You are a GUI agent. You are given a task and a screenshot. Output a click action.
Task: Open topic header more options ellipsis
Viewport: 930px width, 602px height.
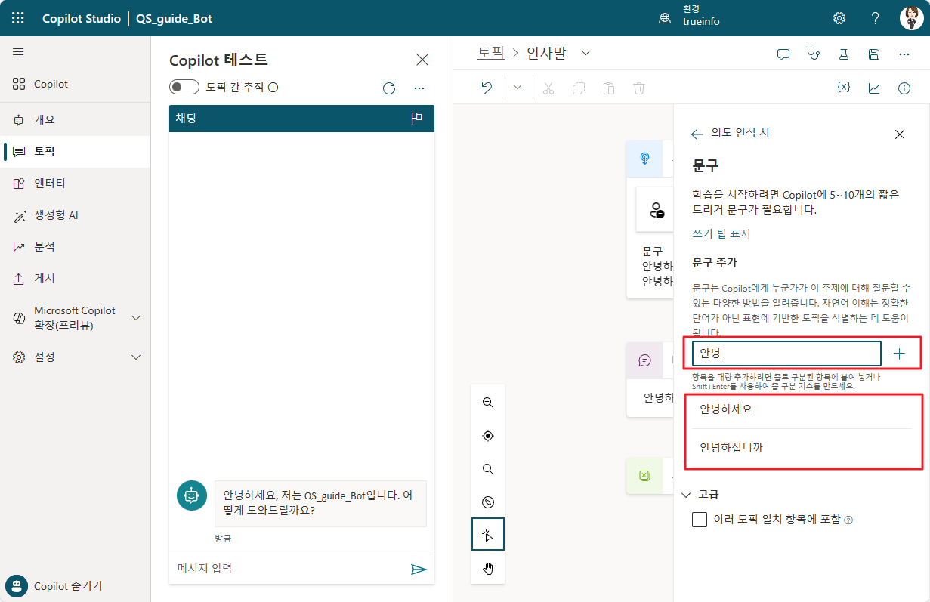click(904, 54)
